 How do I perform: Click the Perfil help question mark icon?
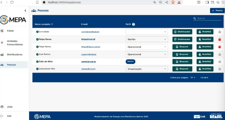[x=134, y=24]
